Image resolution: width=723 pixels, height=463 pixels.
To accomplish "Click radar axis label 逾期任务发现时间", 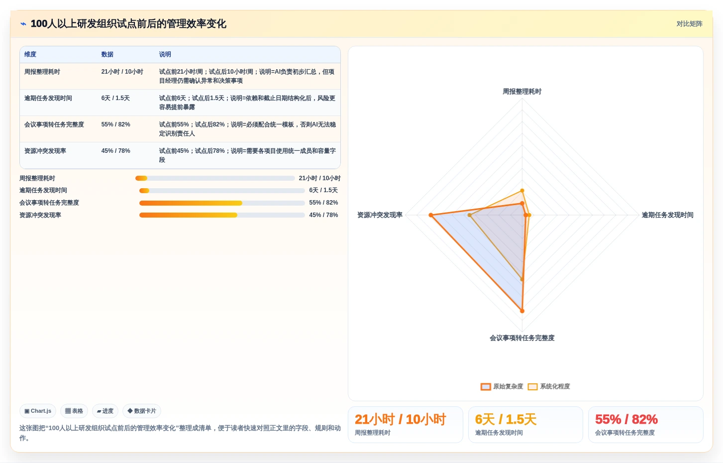I will (x=667, y=215).
